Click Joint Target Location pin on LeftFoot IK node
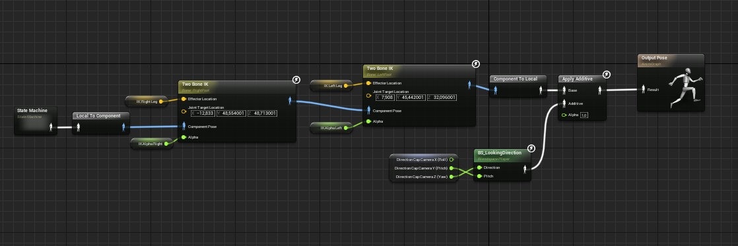Image resolution: width=738 pixels, height=246 pixels. (368, 96)
